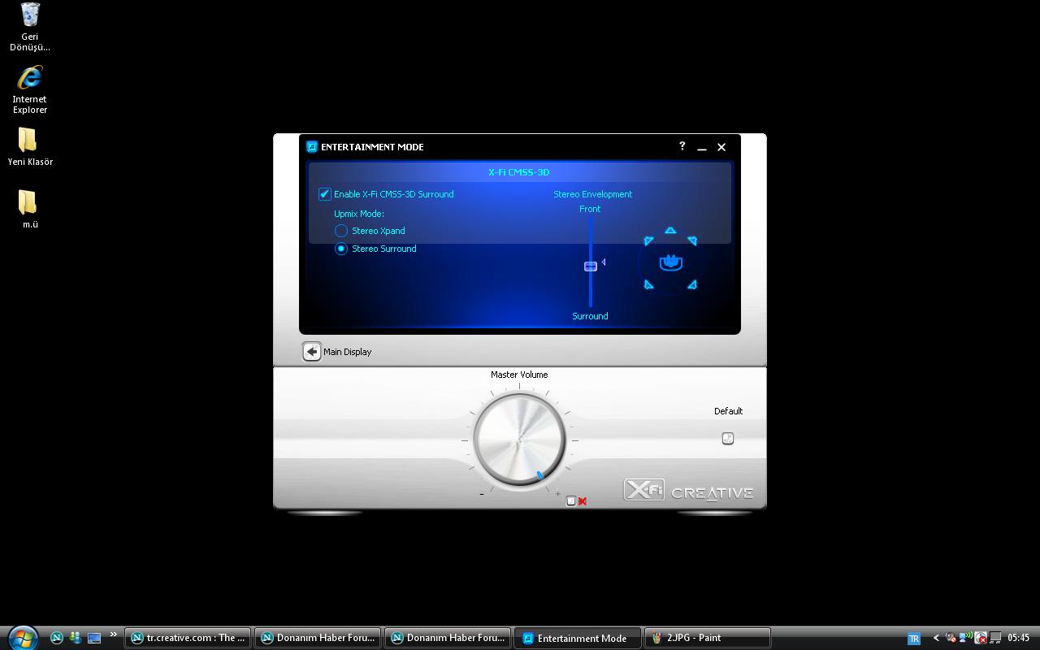
Task: Select Stereo Surround upmix mode
Action: [x=341, y=249]
